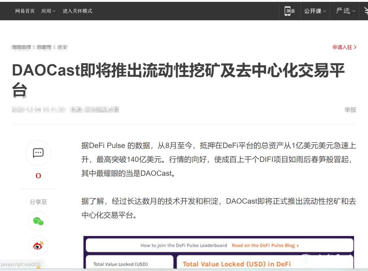
Task: Enable 进入关怀模式 accessibility mode
Action: 77,11
